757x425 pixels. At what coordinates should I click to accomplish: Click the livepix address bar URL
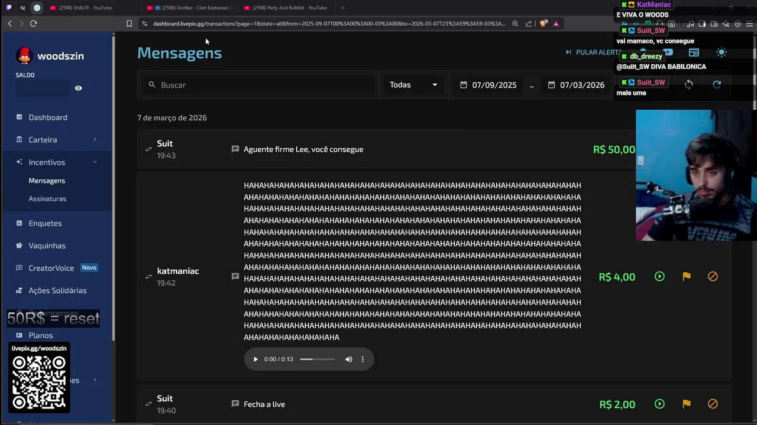coord(329,24)
